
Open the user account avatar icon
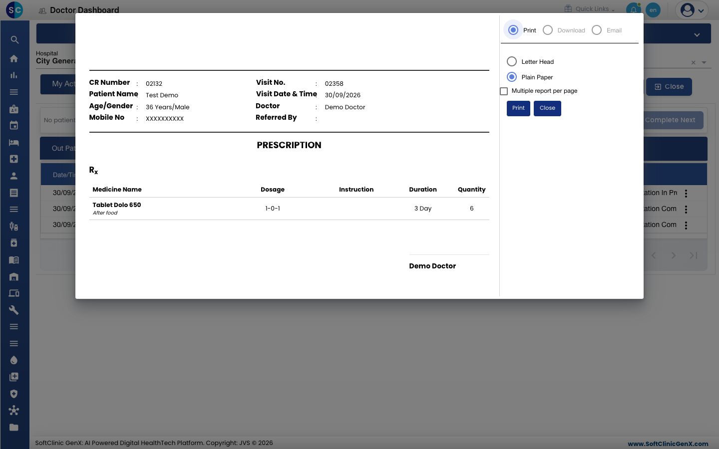[688, 9]
